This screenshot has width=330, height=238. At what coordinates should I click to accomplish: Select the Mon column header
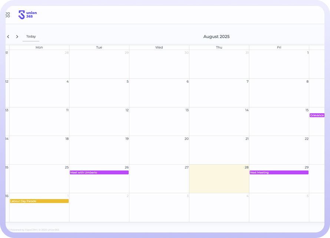tap(39, 47)
